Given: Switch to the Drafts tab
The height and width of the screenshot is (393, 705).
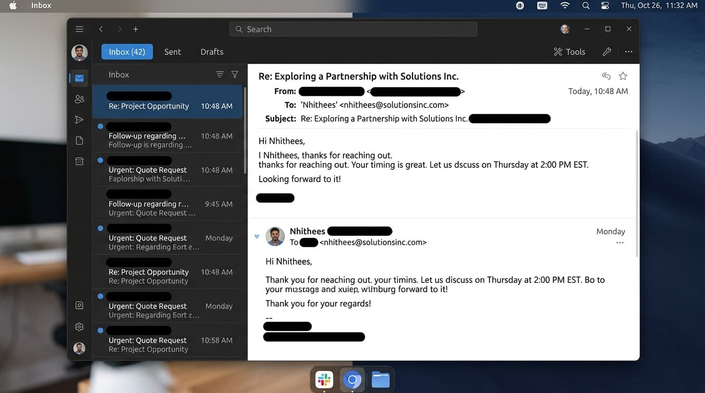Looking at the screenshot, I should [212, 52].
